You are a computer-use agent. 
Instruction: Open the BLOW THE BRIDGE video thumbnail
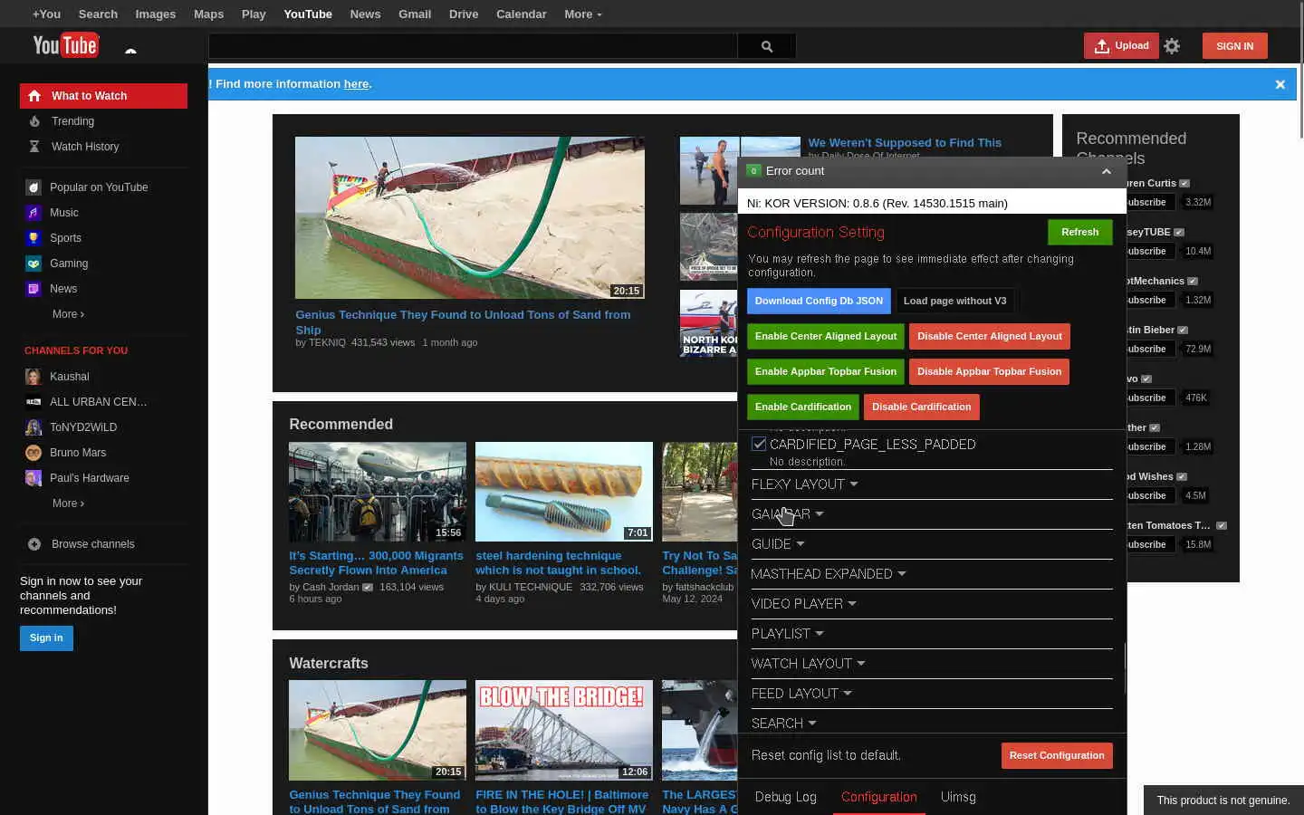click(x=564, y=730)
